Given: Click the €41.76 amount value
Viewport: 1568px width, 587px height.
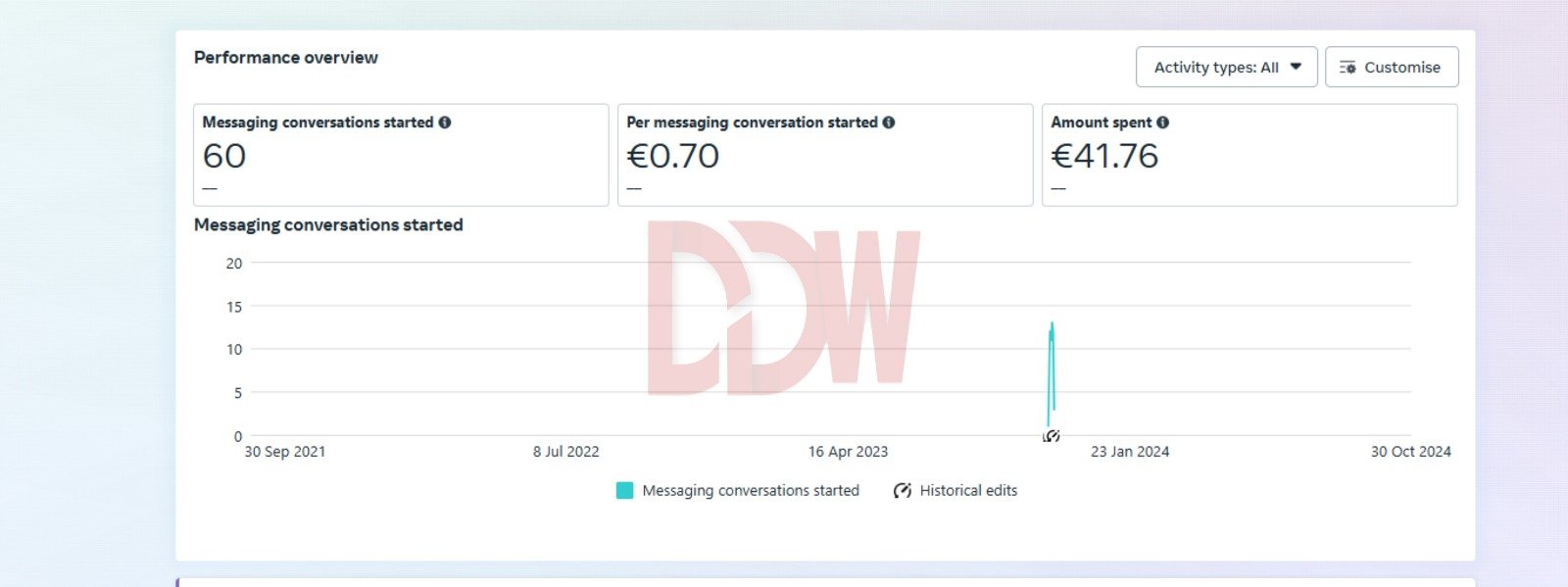Looking at the screenshot, I should tap(1104, 156).
